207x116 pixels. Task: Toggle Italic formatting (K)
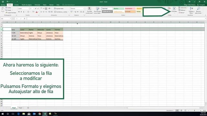tap(21, 12)
